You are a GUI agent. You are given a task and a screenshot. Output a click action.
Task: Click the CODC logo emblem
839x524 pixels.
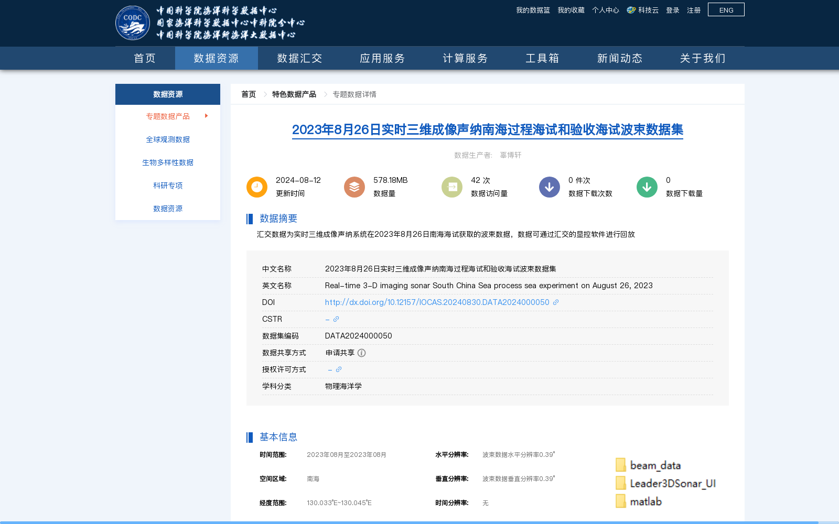[x=133, y=23]
